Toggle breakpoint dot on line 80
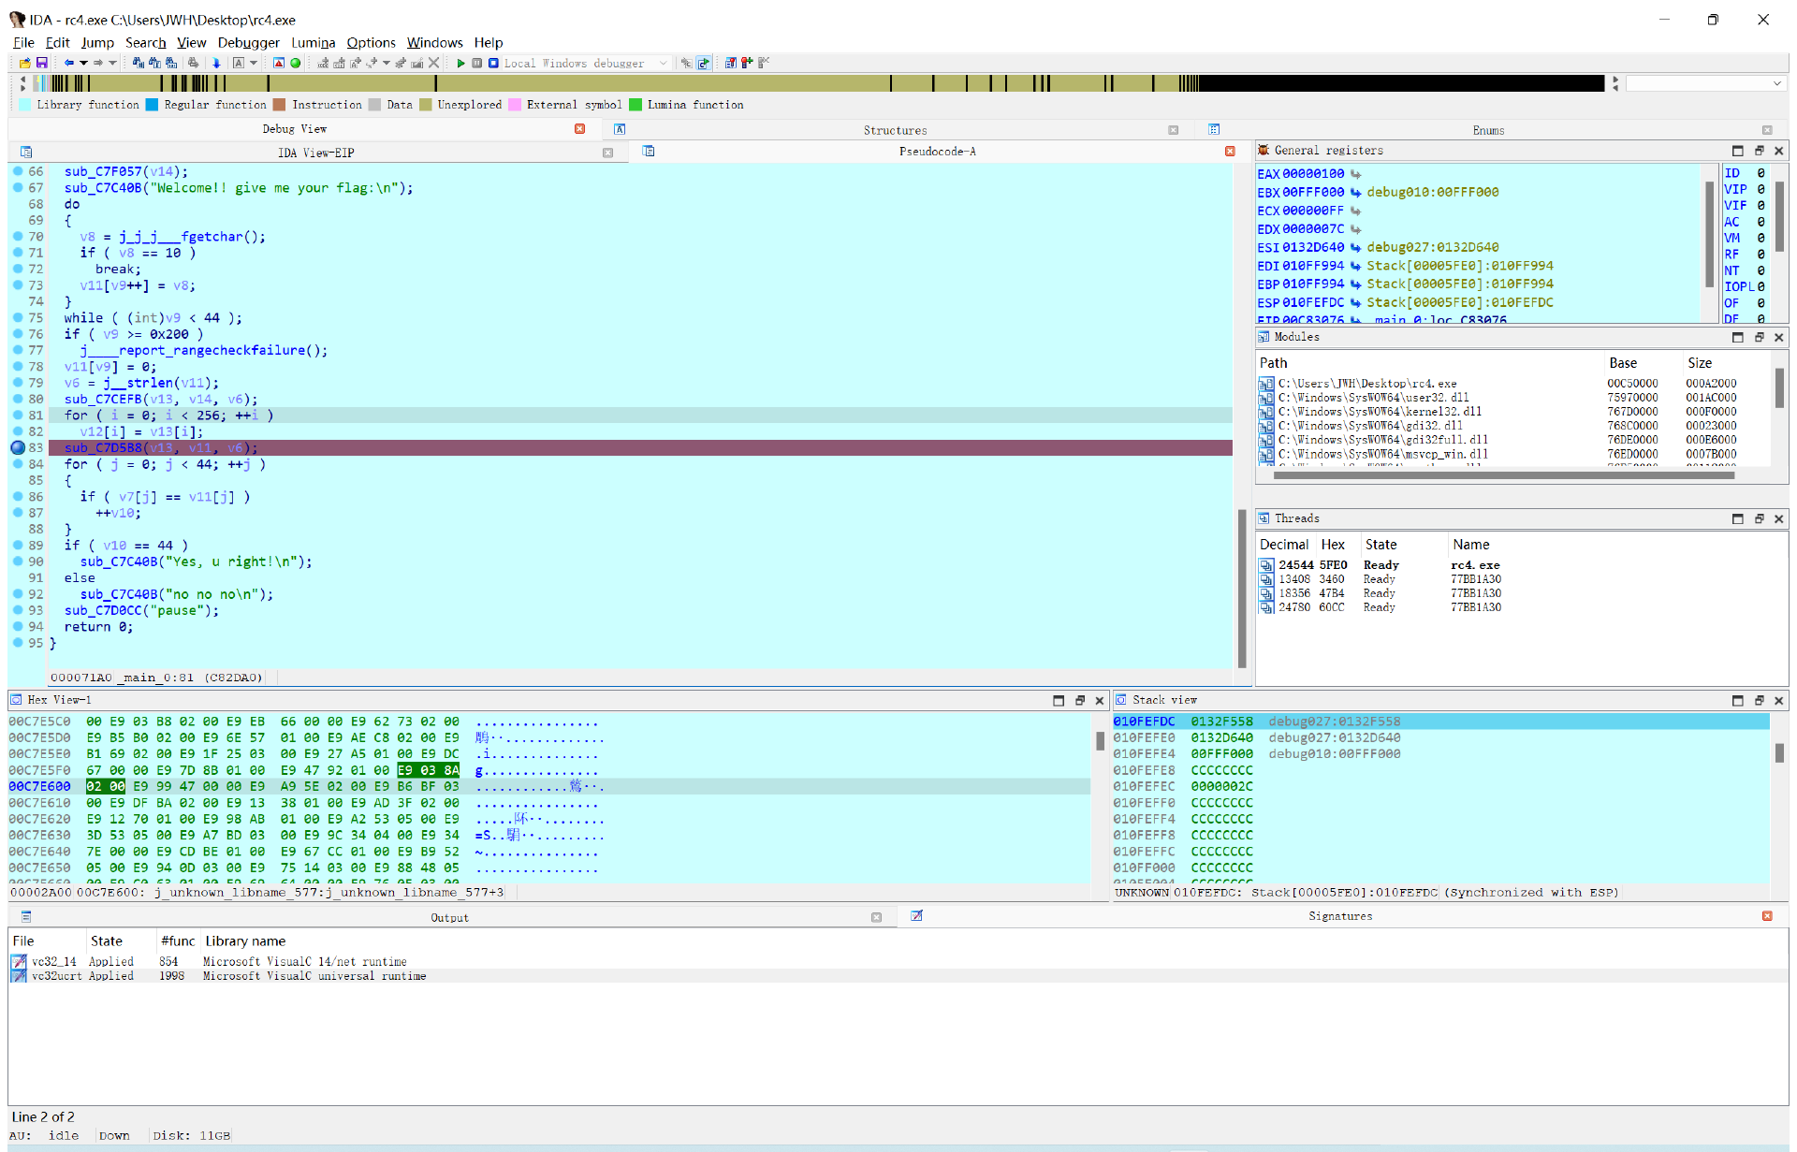Image resolution: width=1797 pixels, height=1152 pixels. (x=18, y=399)
